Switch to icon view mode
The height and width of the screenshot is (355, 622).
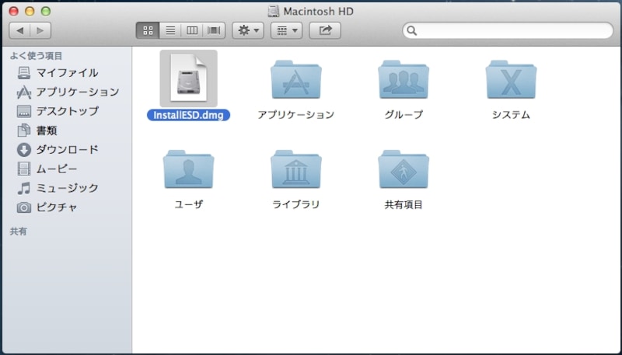(x=148, y=30)
